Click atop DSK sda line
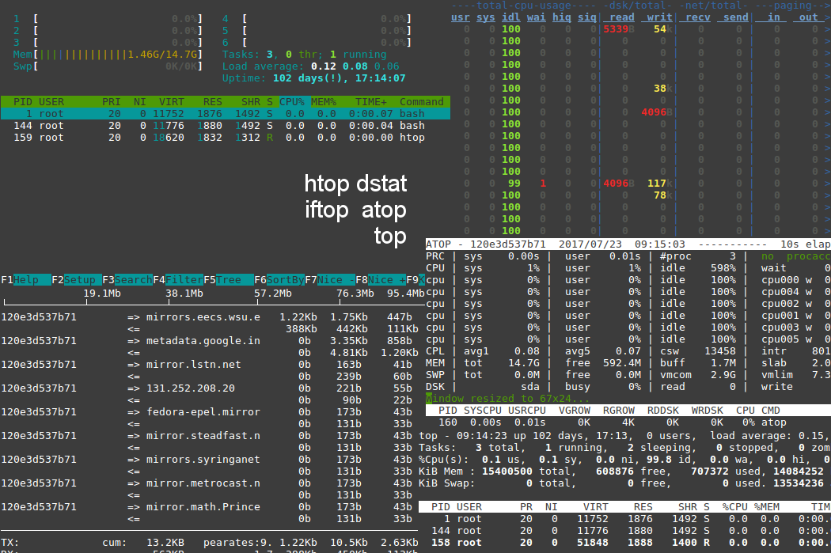The width and height of the screenshot is (831, 553). (628, 387)
